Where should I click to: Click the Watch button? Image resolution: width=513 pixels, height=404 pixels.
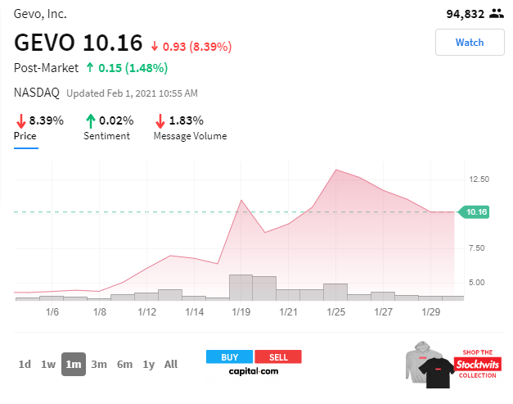pos(470,43)
